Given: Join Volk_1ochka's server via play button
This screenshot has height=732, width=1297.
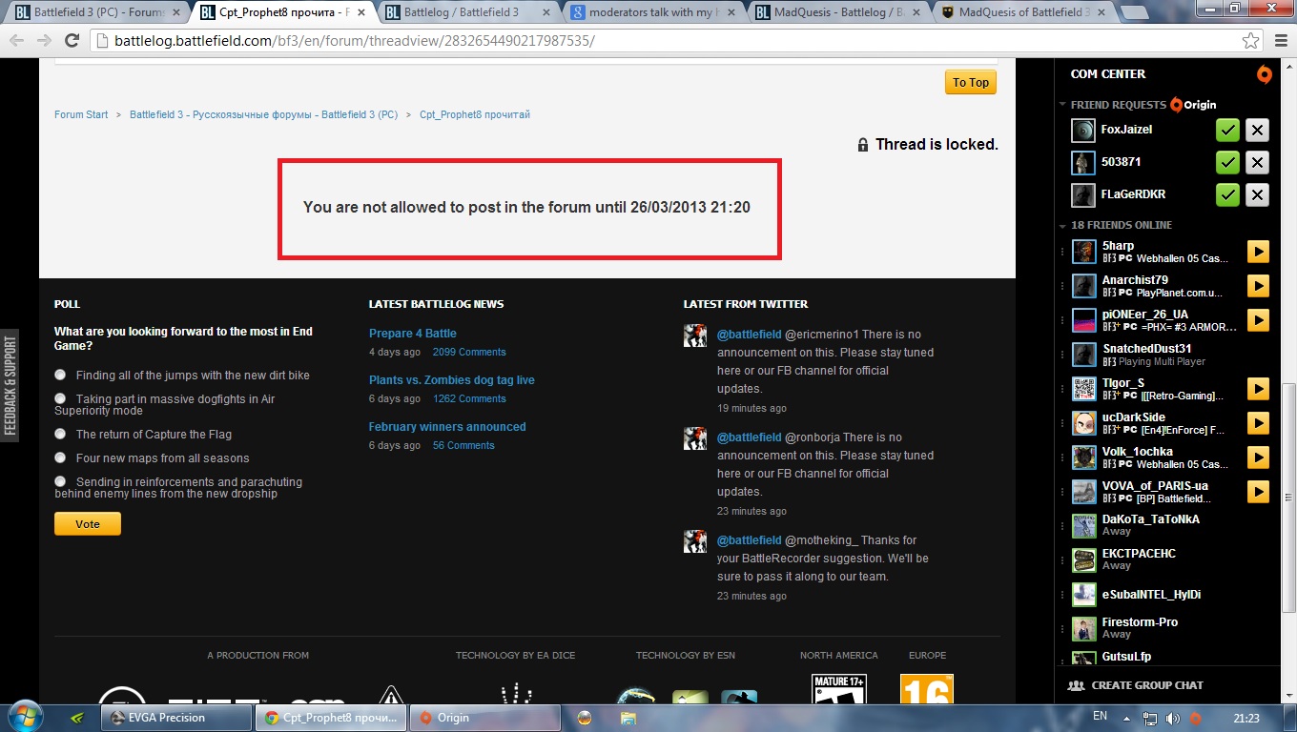Looking at the screenshot, I should tap(1258, 457).
